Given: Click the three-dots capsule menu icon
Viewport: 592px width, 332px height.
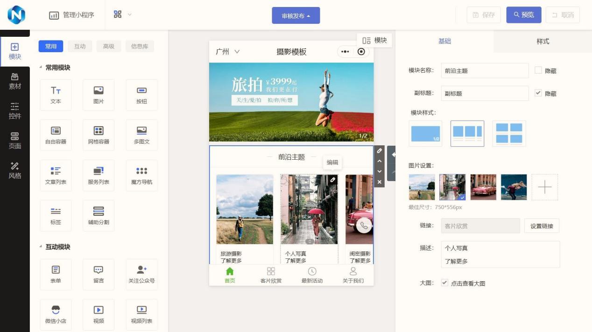Looking at the screenshot, I should pos(345,52).
